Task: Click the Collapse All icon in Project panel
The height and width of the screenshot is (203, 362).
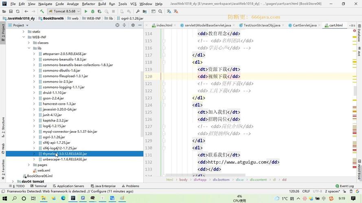Action: click(125, 25)
